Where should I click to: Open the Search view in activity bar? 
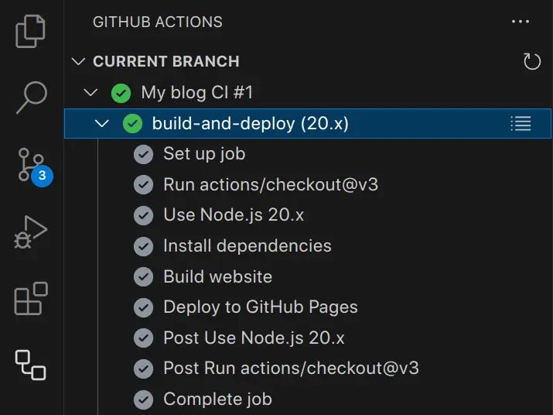pyautogui.click(x=32, y=98)
